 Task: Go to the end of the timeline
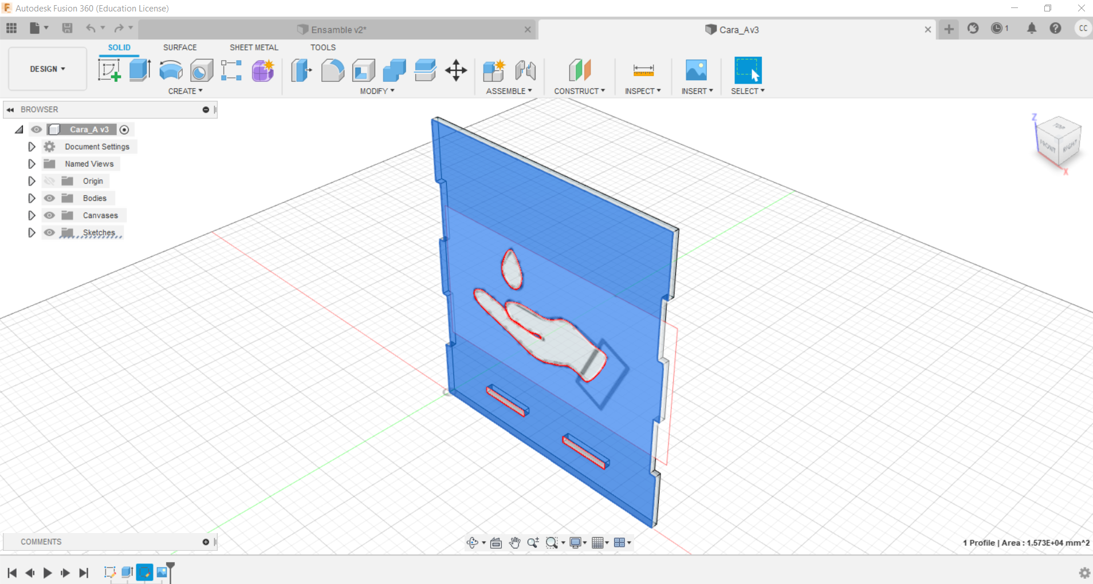tap(84, 573)
